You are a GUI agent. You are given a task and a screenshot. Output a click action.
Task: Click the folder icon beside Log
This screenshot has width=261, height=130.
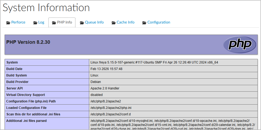35,23
